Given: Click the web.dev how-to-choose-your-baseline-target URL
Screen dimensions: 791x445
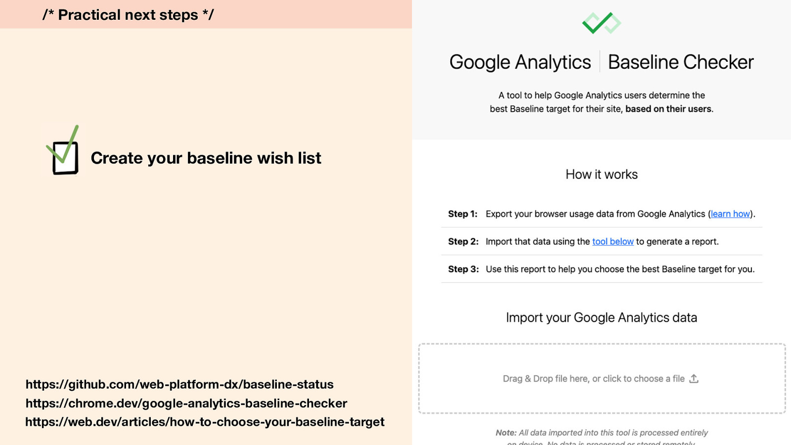Looking at the screenshot, I should coord(205,422).
